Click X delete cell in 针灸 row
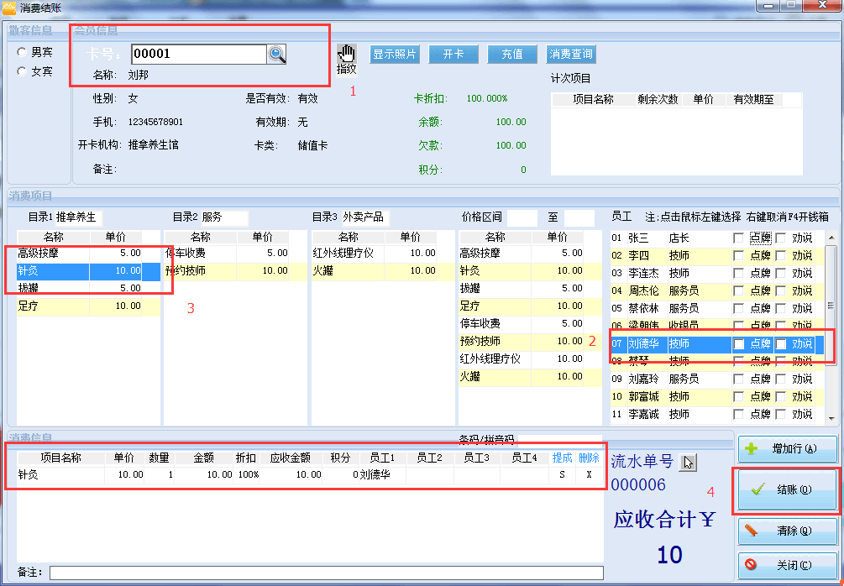The width and height of the screenshot is (844, 586). [589, 474]
